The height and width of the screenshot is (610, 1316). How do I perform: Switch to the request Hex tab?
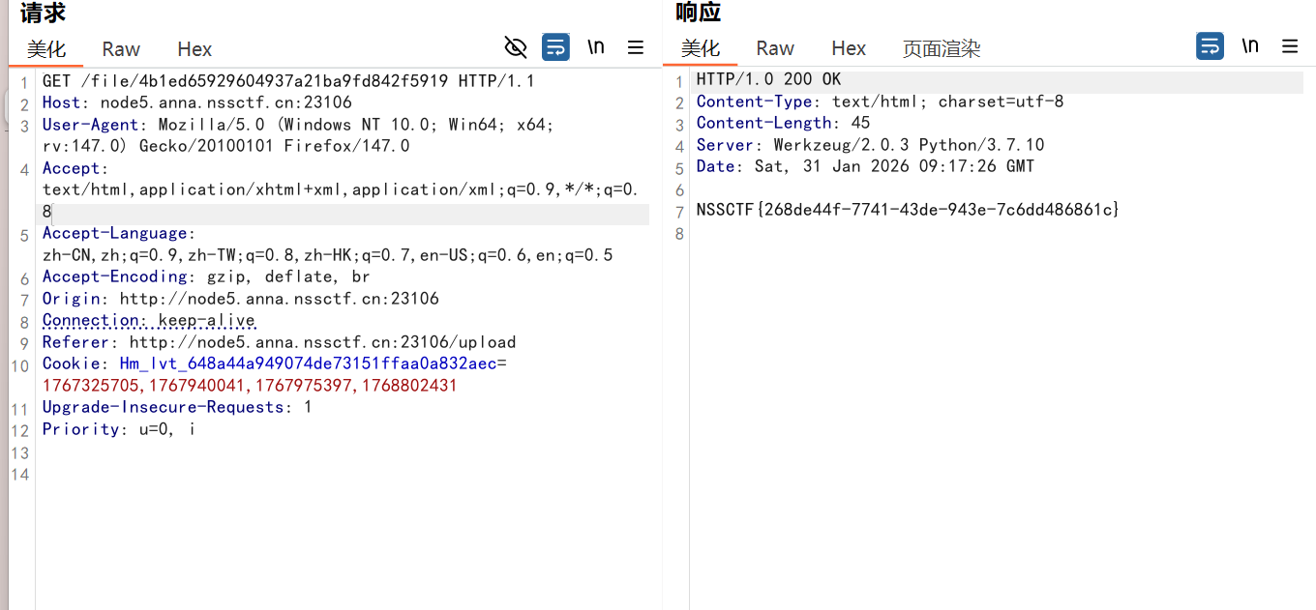click(x=194, y=49)
